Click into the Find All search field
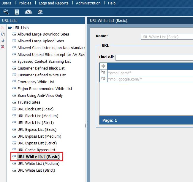This screenshot has height=182, width=193. [154, 57]
